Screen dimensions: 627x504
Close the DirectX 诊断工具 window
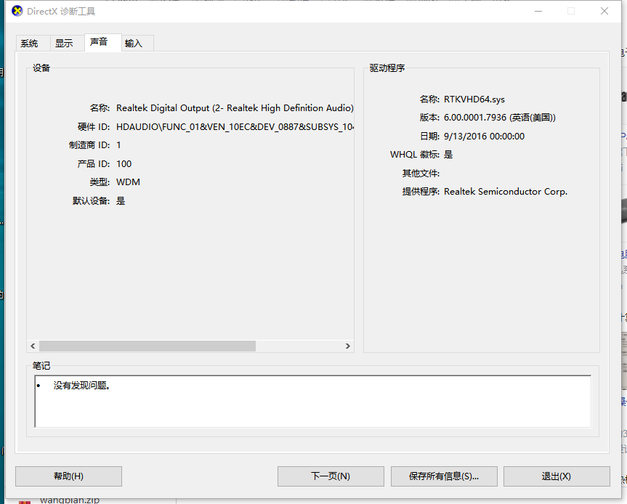pos(604,11)
